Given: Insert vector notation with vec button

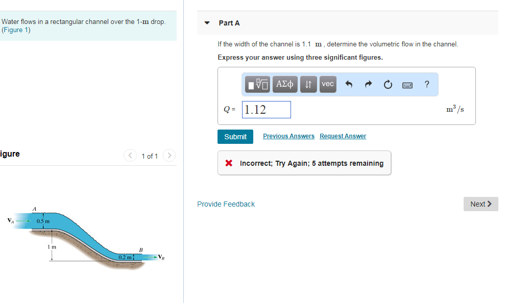Looking at the screenshot, I should click(x=328, y=84).
